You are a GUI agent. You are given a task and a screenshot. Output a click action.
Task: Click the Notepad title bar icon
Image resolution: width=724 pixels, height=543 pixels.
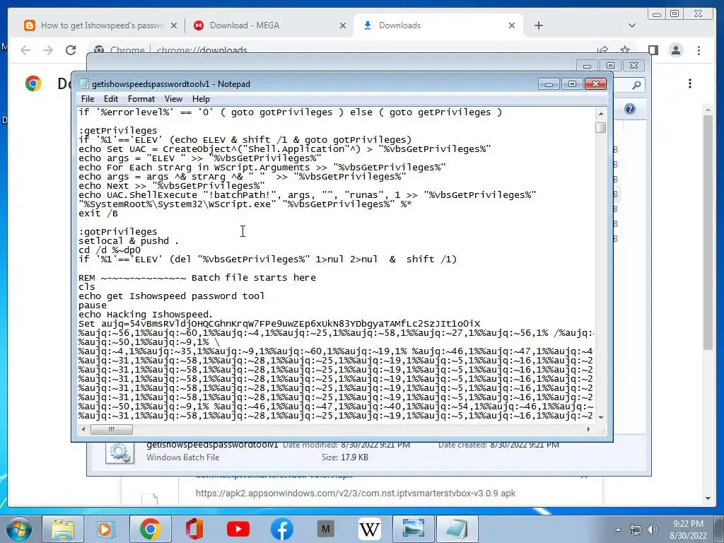pyautogui.click(x=83, y=83)
